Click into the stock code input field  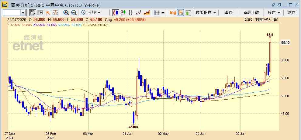[x=12, y=13]
